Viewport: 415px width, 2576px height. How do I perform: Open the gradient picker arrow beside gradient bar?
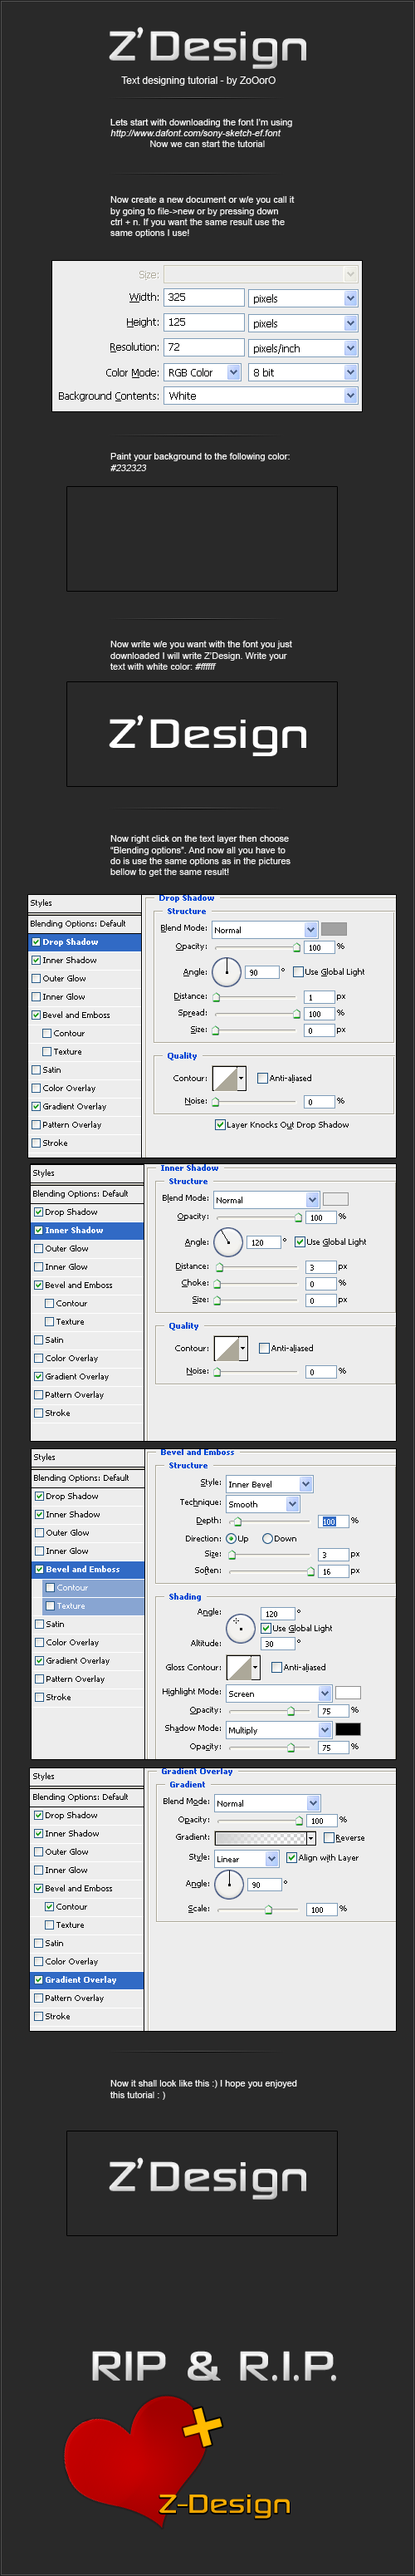311,1838
